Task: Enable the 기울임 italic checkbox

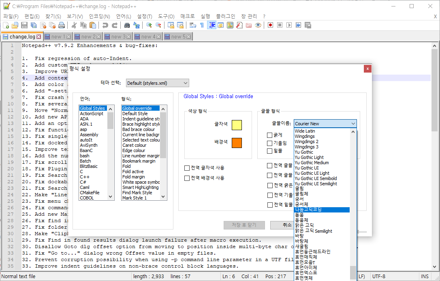Action: click(270, 143)
